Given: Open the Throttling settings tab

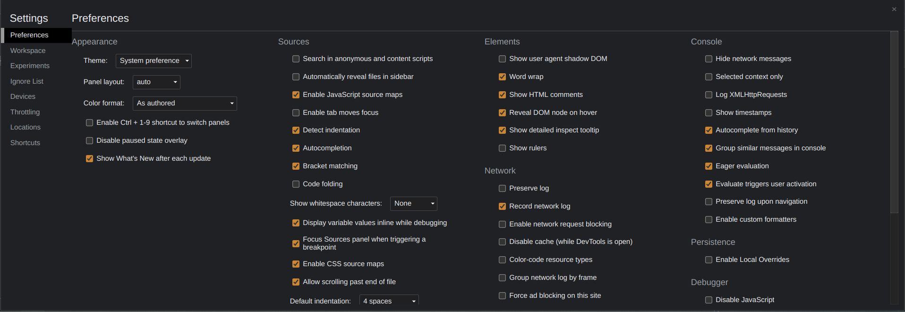Looking at the screenshot, I should 25,112.
